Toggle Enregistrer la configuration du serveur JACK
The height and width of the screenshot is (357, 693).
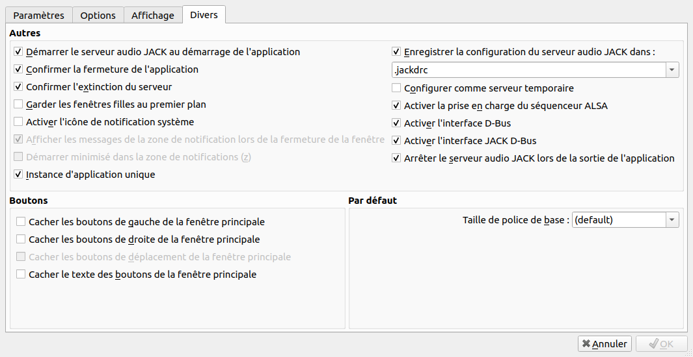coord(396,52)
